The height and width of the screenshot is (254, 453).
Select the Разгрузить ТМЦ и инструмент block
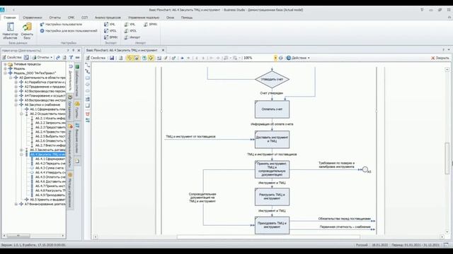(x=272, y=197)
